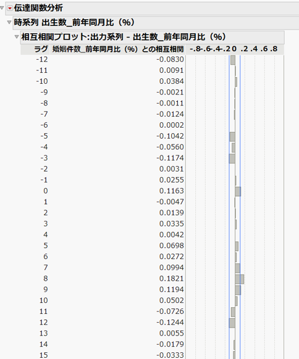The height and width of the screenshot is (359, 299).
Task: Click the lag label 8
Action: click(x=45, y=278)
